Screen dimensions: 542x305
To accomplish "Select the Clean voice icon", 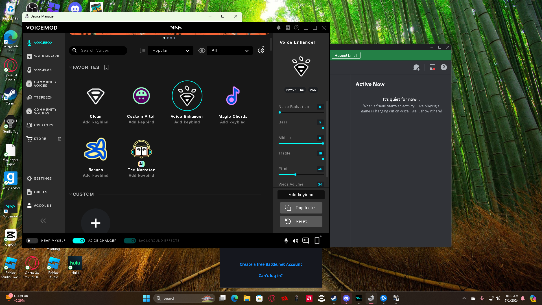I will 96,96.
